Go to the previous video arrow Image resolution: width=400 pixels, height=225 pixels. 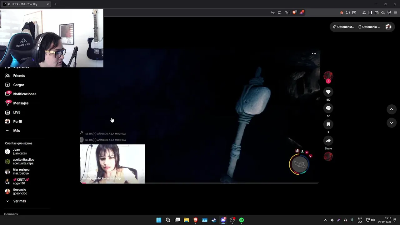pyautogui.click(x=392, y=109)
